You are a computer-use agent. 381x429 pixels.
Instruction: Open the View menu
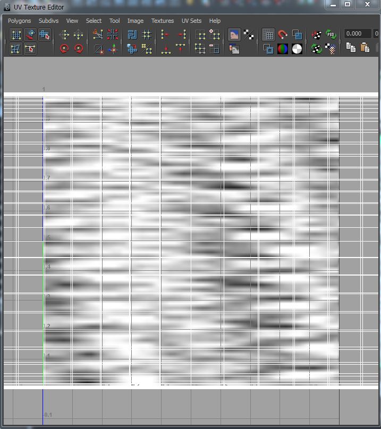[x=72, y=21]
